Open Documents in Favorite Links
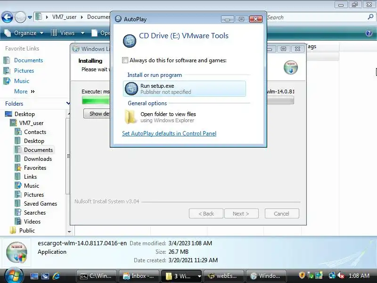The width and height of the screenshot is (377, 283). click(x=28, y=60)
